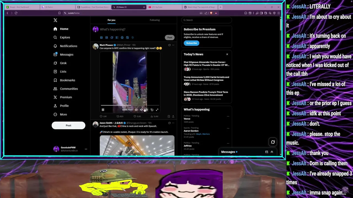Toggle picture-in-picture for the video

click(x=152, y=110)
